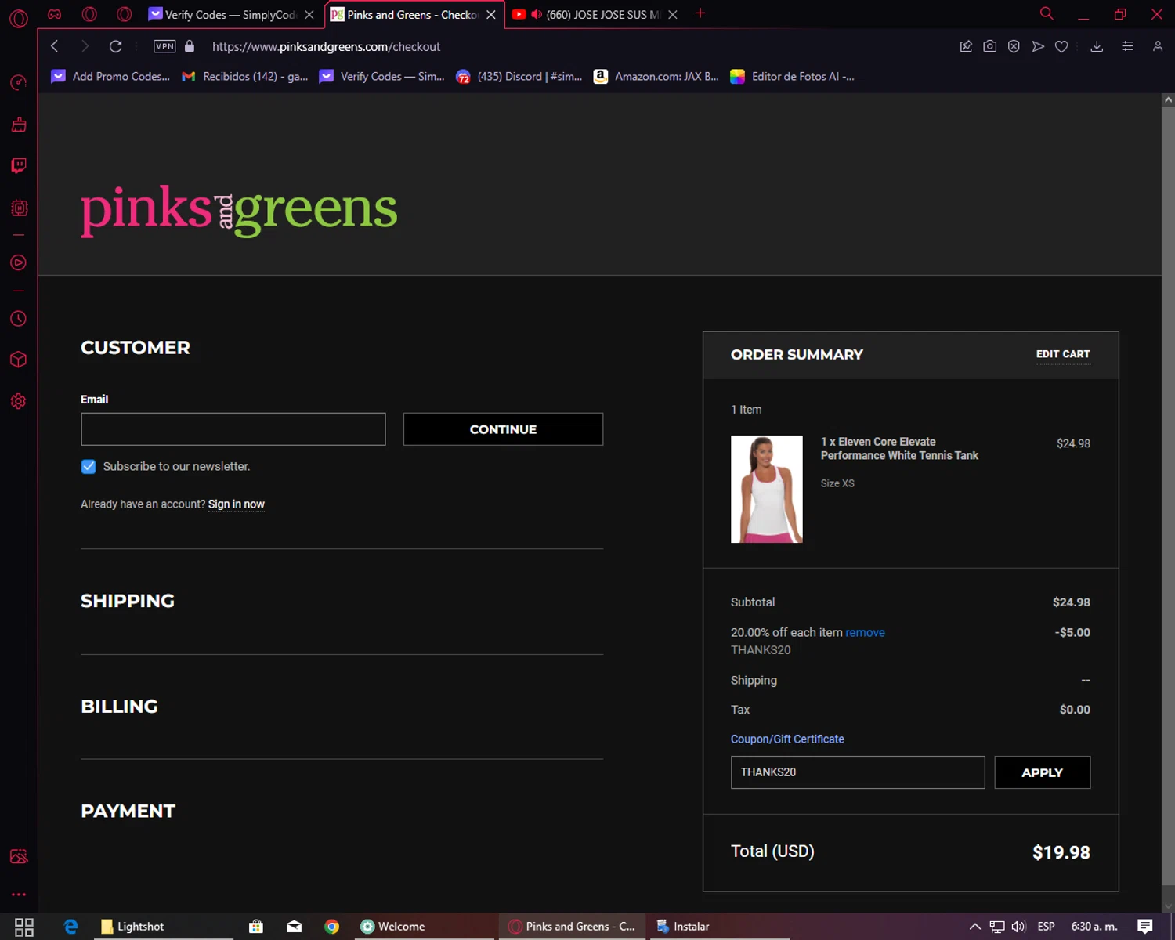Open Extensions cube icon in sidebar
Screen dimensions: 1175x940
(x=19, y=360)
